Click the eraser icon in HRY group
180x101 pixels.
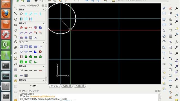tap(21, 14)
